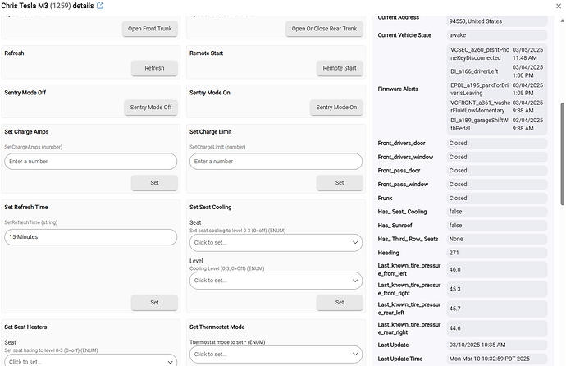This screenshot has height=366, width=566.
Task: Select the Current Vehicle State value 'awake'
Action: [x=497, y=35]
